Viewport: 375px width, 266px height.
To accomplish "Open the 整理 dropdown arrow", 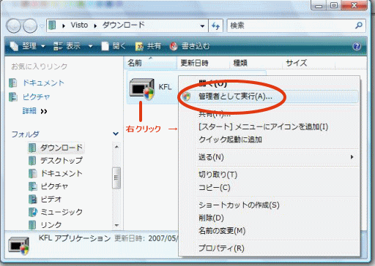I will (x=43, y=46).
